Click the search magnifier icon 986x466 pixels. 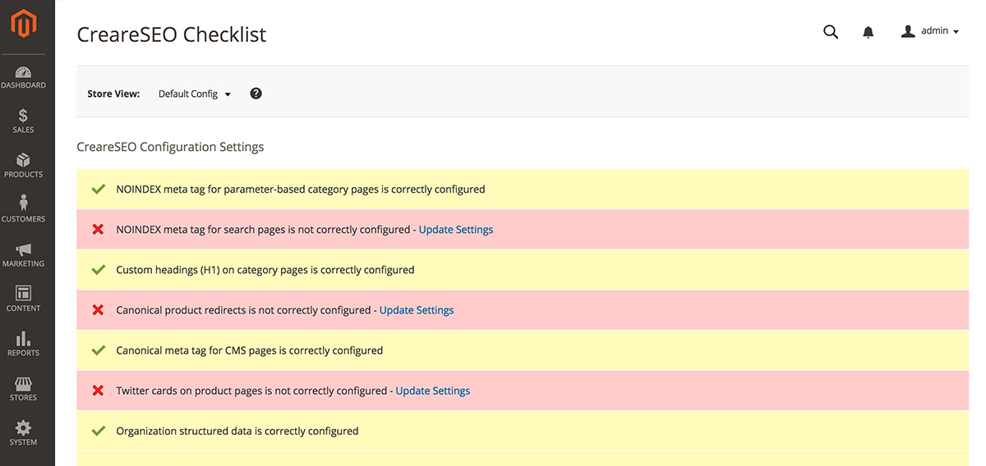[831, 32]
